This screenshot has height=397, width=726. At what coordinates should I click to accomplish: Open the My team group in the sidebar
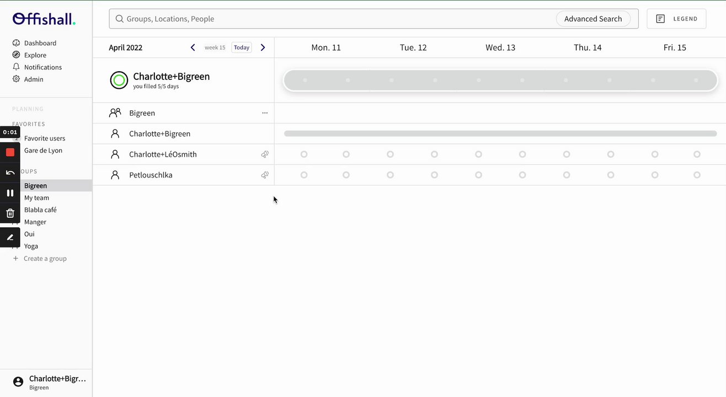(36, 198)
